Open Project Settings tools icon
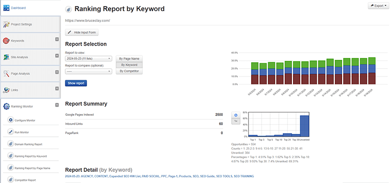Viewport: 390px width, 183px height. (x=6, y=24)
